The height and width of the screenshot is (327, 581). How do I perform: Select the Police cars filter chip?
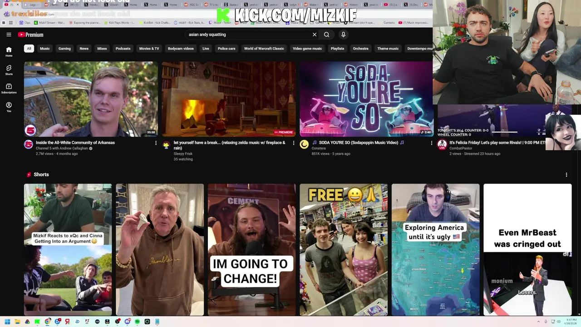(226, 49)
